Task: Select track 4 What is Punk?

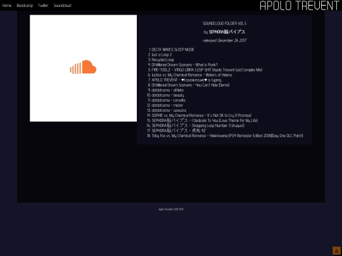Action: (x=185, y=65)
